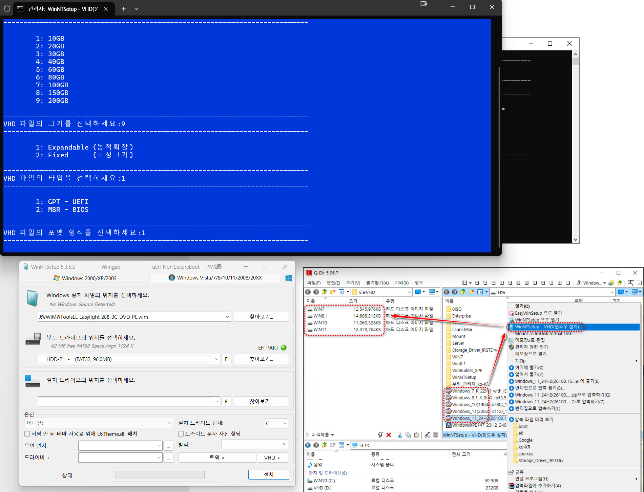Click the VHD > button
The height and width of the screenshot is (492, 644).
pyautogui.click(x=272, y=457)
